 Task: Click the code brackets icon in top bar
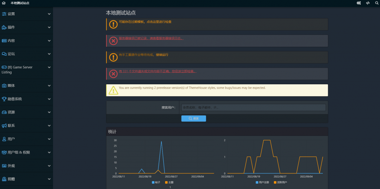(x=368, y=3)
